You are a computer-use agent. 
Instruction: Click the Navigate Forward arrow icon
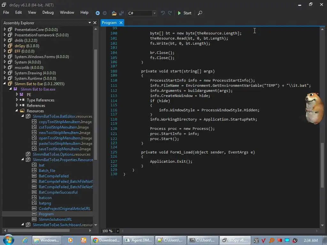[105, 13]
